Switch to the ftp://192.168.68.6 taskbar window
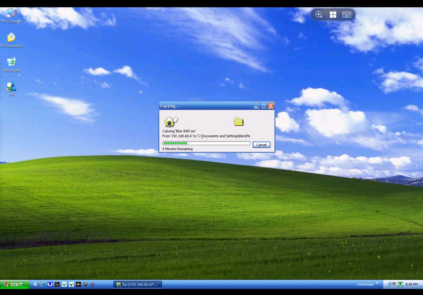The height and width of the screenshot is (295, 423). pyautogui.click(x=138, y=284)
